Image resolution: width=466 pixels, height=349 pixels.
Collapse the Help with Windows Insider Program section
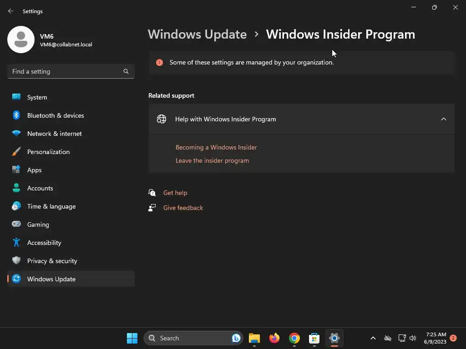click(x=444, y=119)
